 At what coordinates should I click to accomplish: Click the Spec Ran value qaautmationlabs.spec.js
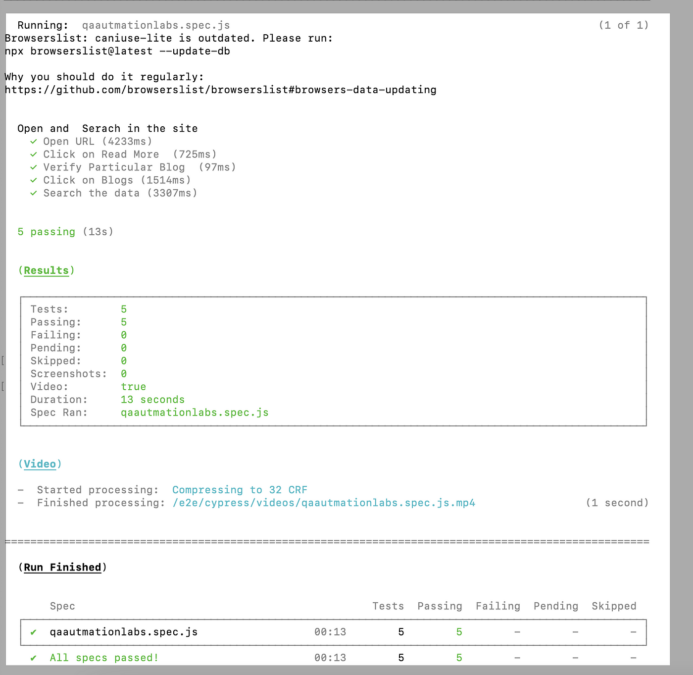195,413
